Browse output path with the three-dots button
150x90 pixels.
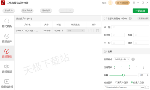[x=142, y=87]
